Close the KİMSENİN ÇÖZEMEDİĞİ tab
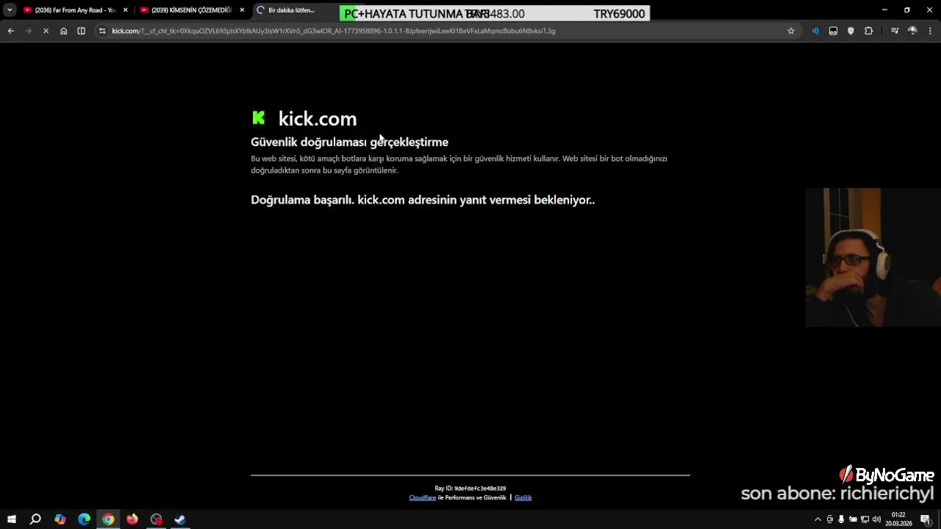Image resolution: width=941 pixels, height=529 pixels. tap(242, 10)
